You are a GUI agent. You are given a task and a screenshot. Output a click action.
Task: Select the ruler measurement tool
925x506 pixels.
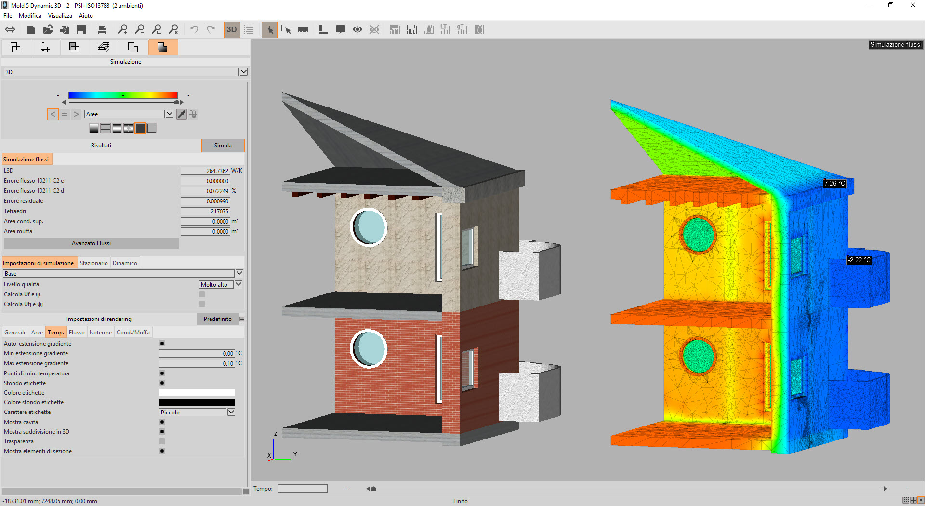click(x=303, y=30)
